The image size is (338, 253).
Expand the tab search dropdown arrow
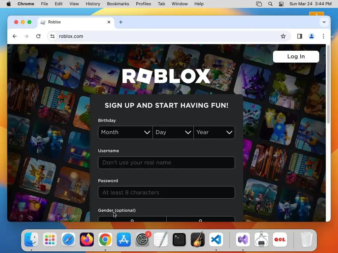(x=324, y=22)
